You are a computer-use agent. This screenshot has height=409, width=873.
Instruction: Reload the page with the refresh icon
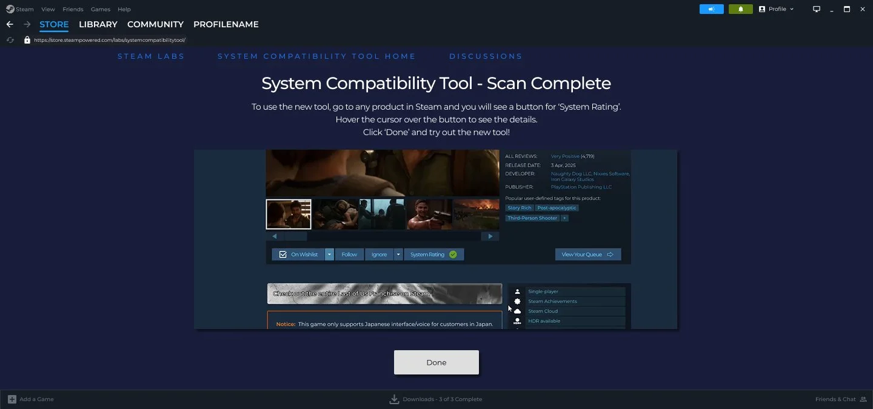pos(10,40)
